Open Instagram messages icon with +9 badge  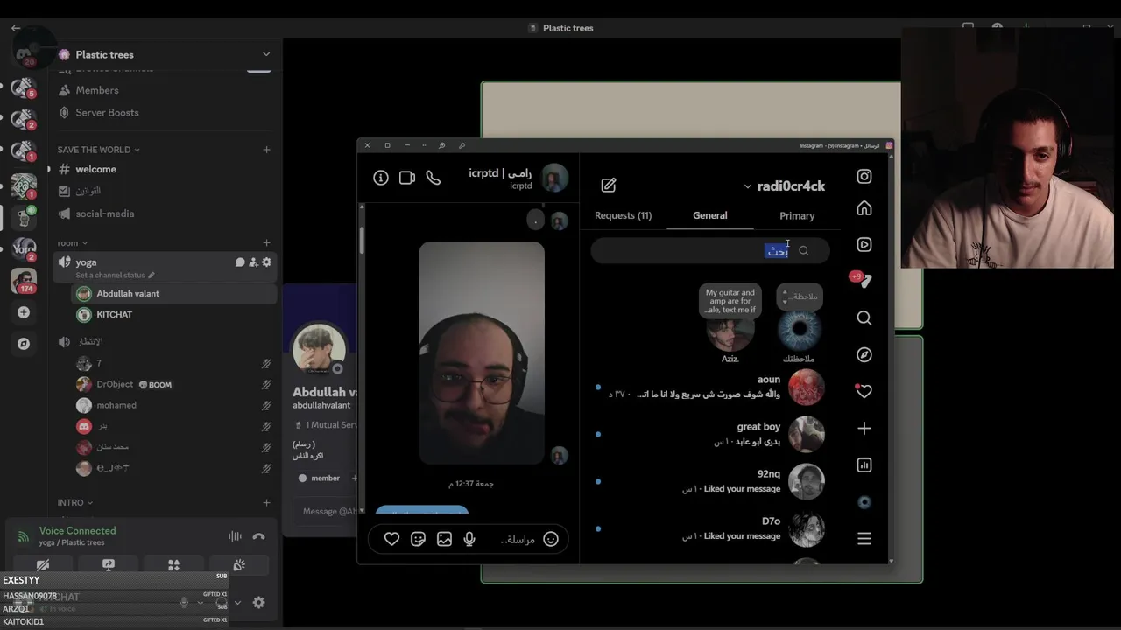[x=864, y=280]
